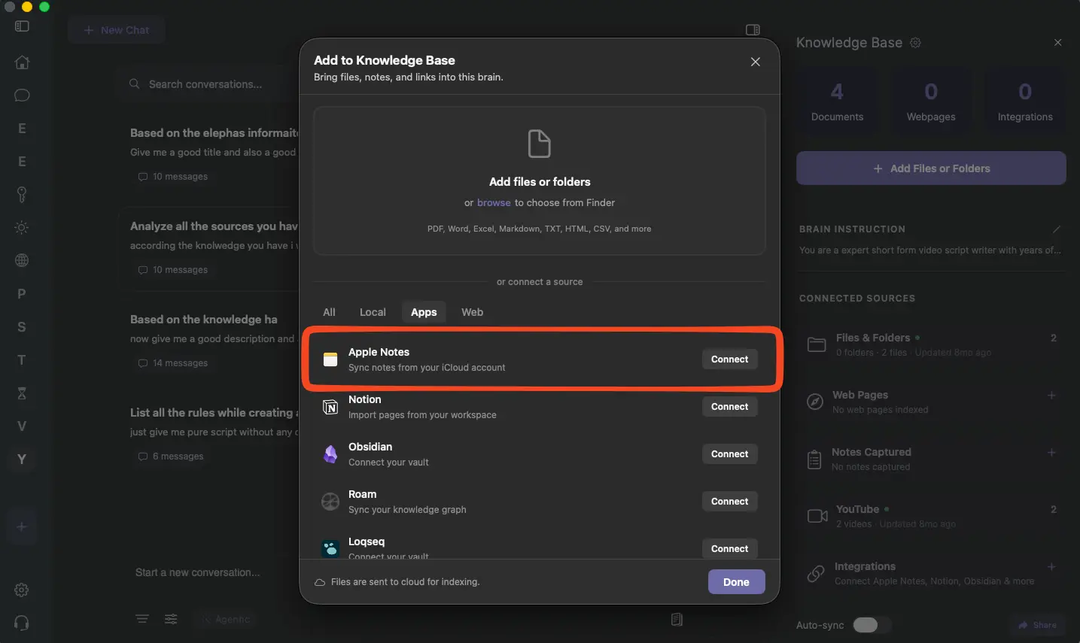Click the Knowledge Base settings gear
The image size is (1080, 643).
pyautogui.click(x=915, y=43)
